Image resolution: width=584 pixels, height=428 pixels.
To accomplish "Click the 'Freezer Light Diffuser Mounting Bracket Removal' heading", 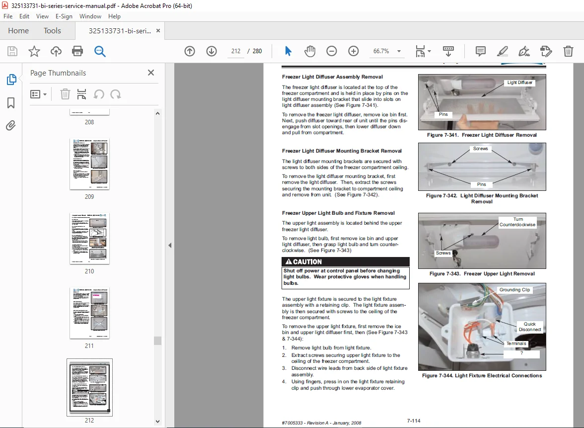I will (342, 151).
